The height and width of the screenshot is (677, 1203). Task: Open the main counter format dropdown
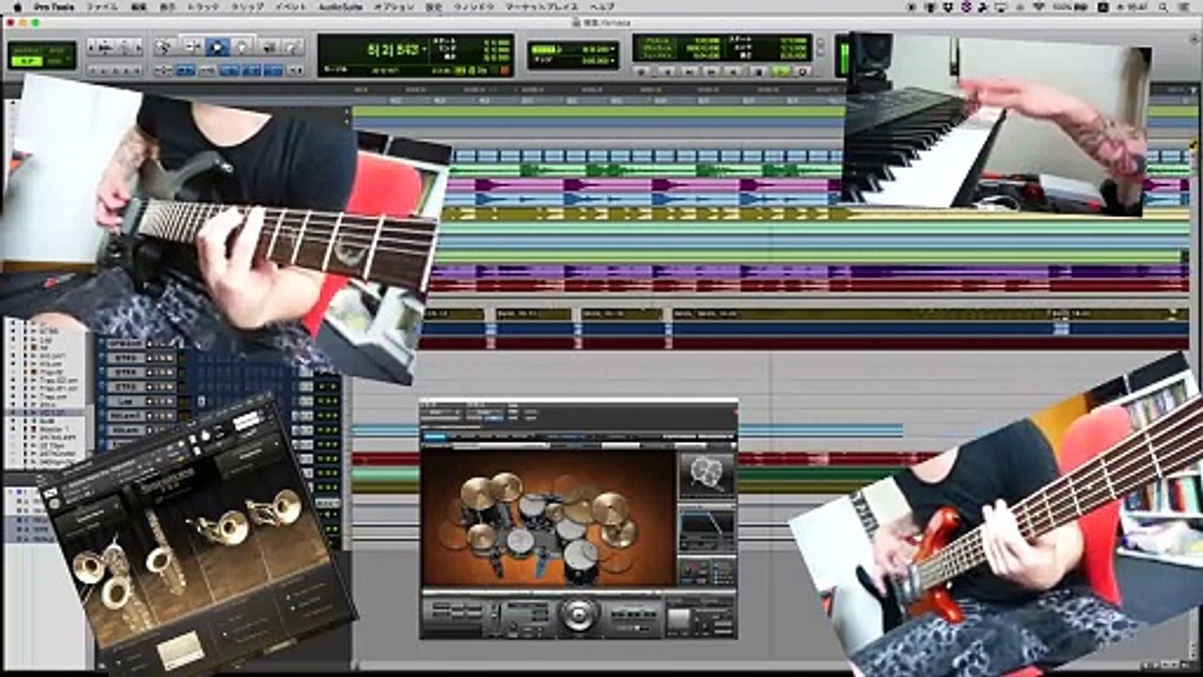coord(425,48)
